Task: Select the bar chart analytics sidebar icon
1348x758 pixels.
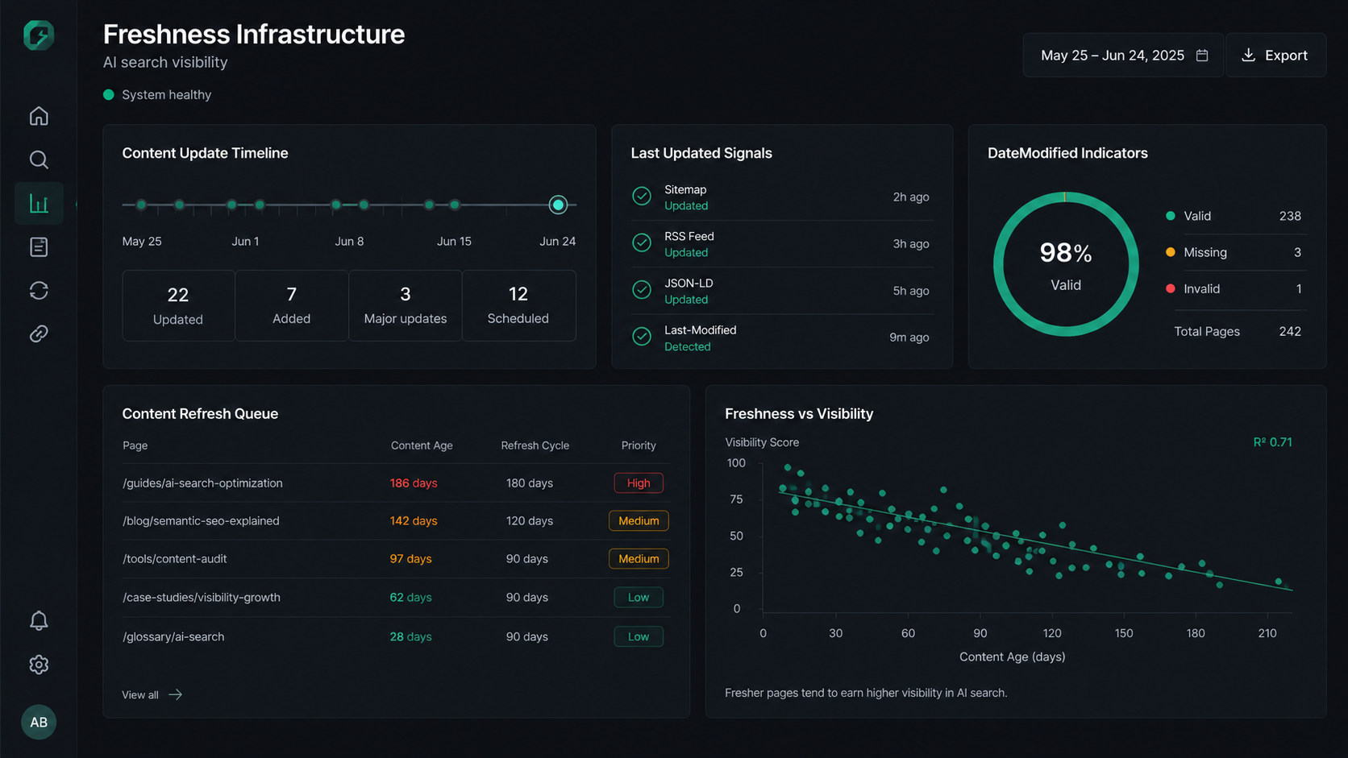Action: tap(39, 203)
